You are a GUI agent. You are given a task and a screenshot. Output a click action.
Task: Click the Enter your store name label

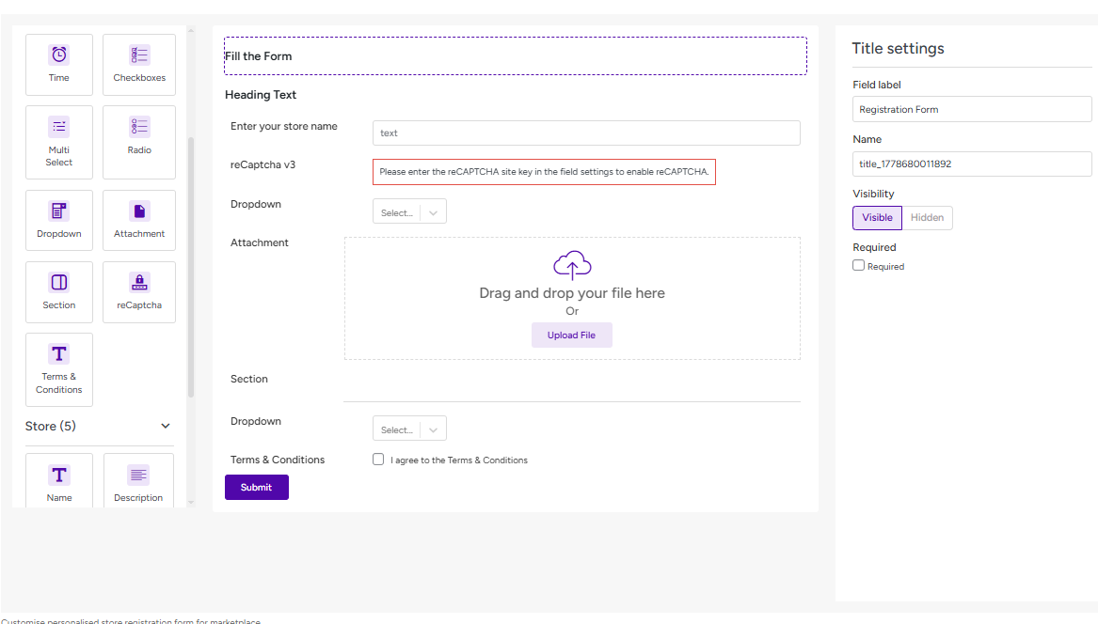click(283, 126)
